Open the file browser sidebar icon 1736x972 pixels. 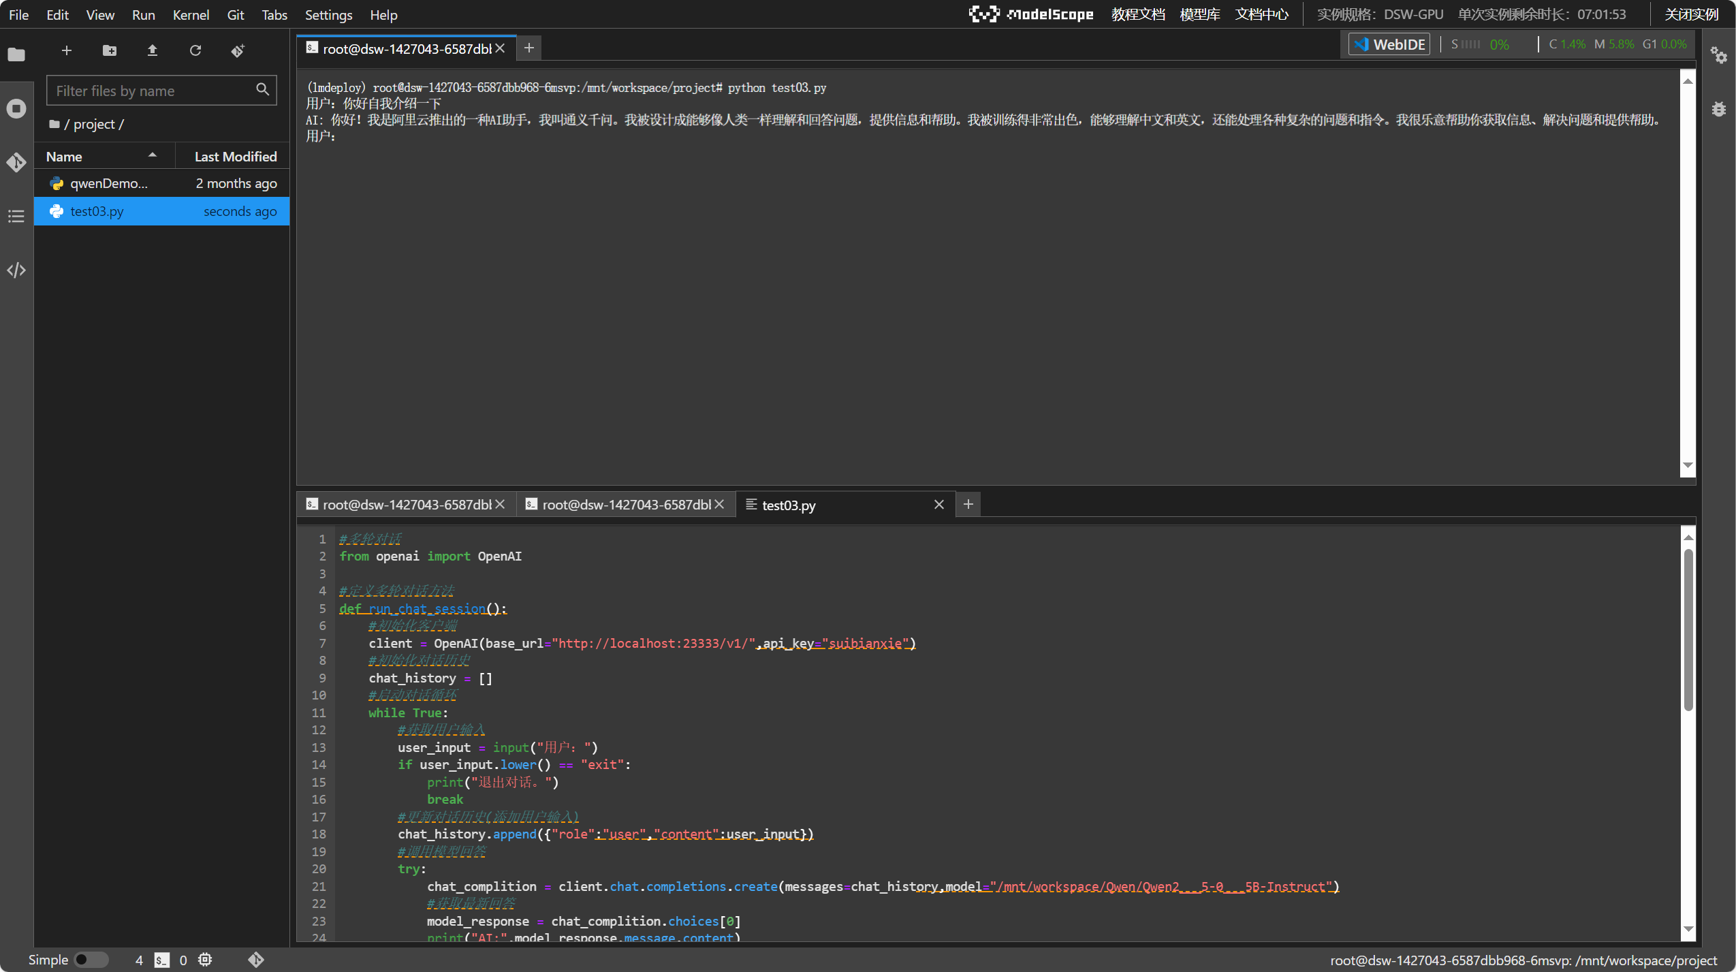pyautogui.click(x=16, y=54)
